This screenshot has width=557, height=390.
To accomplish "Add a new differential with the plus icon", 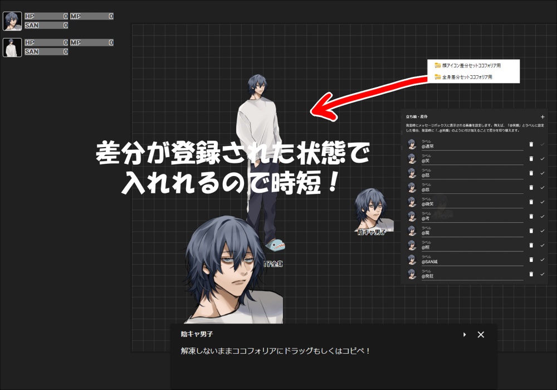I will [x=543, y=117].
